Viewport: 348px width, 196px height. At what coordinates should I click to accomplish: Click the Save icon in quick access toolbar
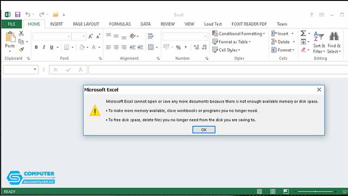(x=17, y=14)
